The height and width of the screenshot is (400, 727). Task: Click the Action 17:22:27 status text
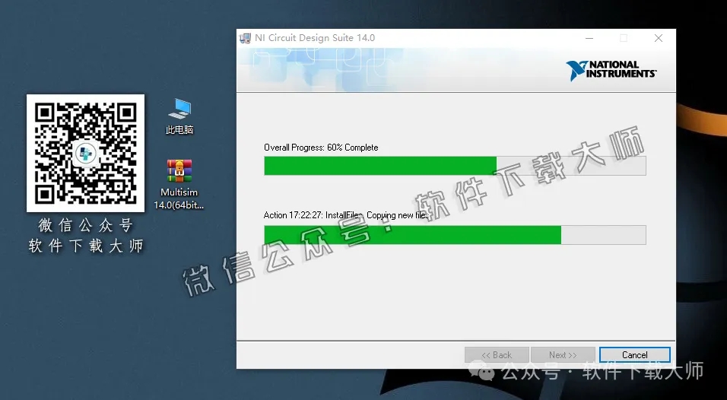(346, 216)
